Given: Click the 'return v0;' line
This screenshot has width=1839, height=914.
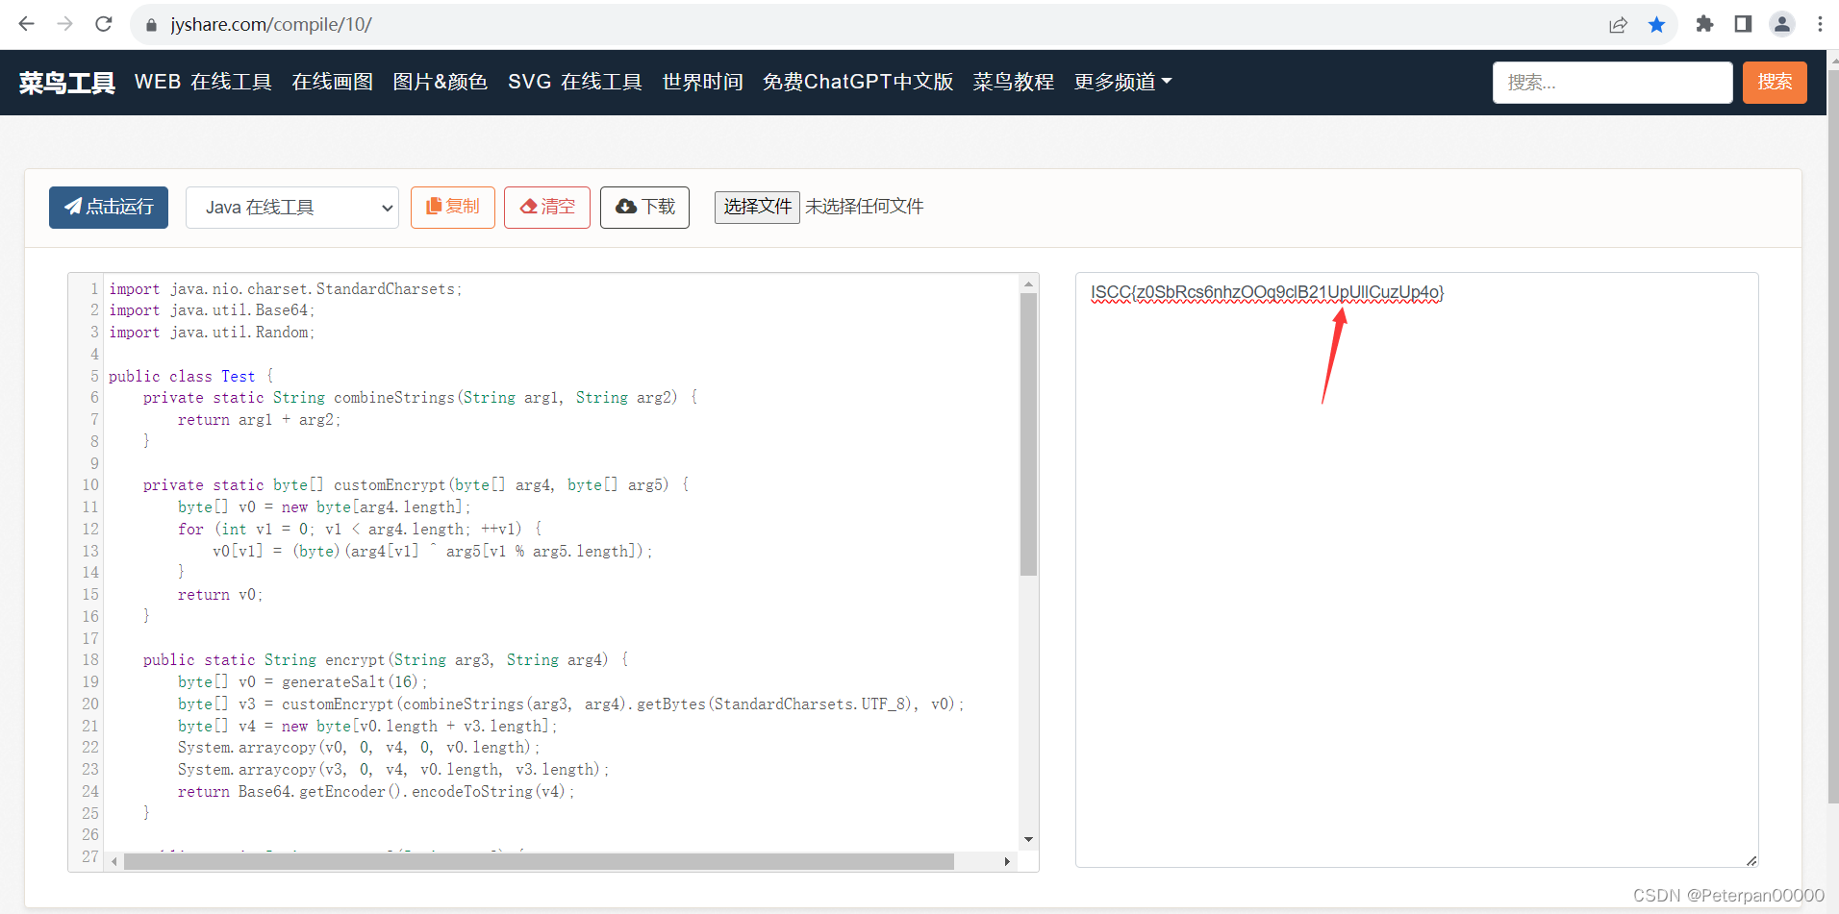Looking at the screenshot, I should click(x=220, y=595).
